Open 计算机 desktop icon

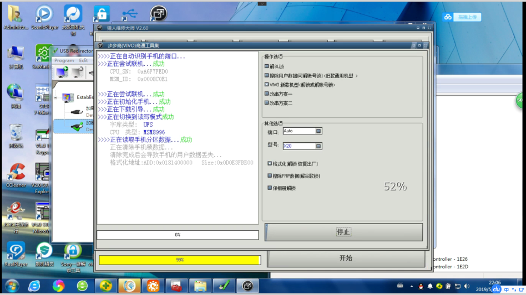click(x=16, y=57)
